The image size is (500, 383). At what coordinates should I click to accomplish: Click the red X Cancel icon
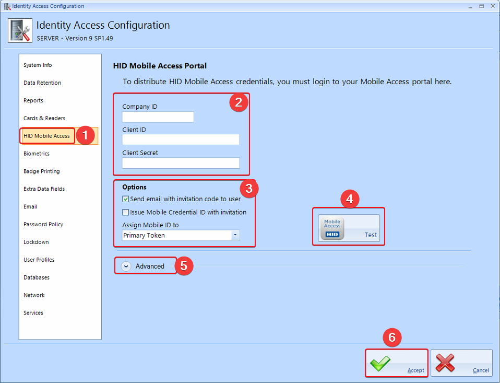[x=445, y=363]
